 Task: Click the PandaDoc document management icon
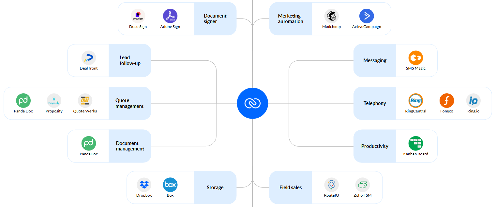(x=88, y=143)
